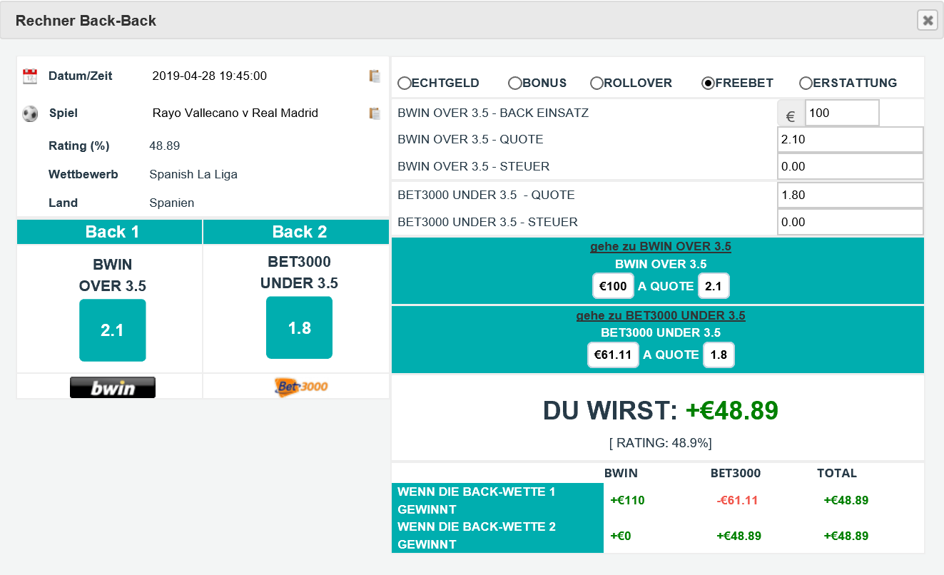Click the euro currency symbol next to the stake
Screen dimensions: 944x575
(x=791, y=114)
